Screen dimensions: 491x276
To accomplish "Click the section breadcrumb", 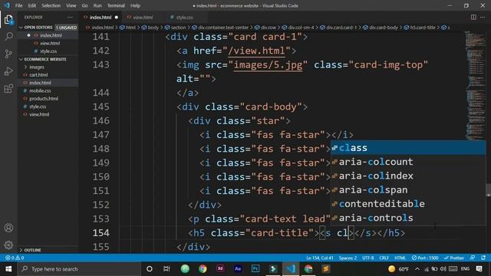I will coord(176,28).
